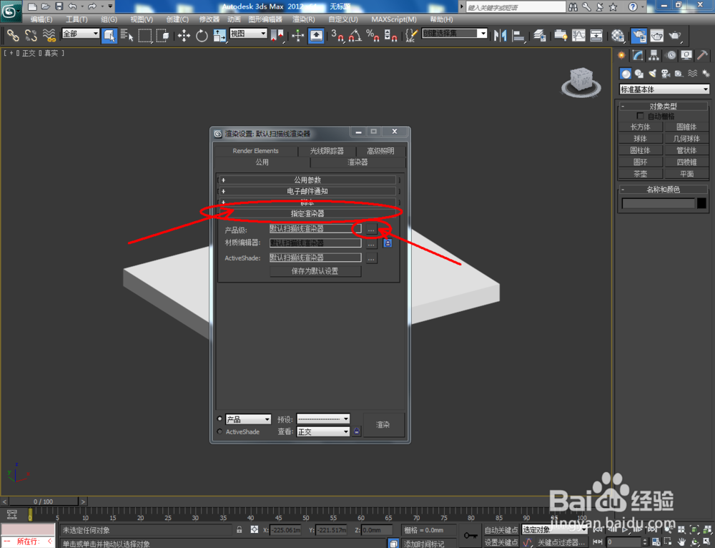Switch to the Render Elements tab
The width and height of the screenshot is (715, 548).
(255, 150)
